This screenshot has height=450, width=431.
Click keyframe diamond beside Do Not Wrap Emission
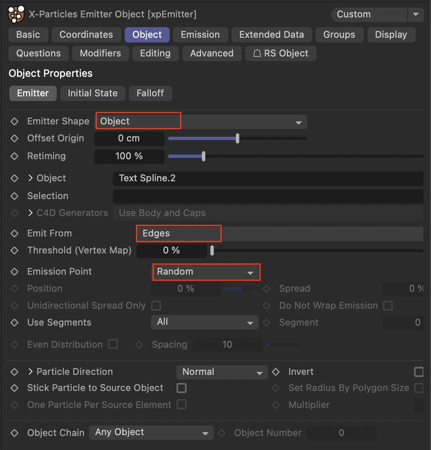(266, 306)
